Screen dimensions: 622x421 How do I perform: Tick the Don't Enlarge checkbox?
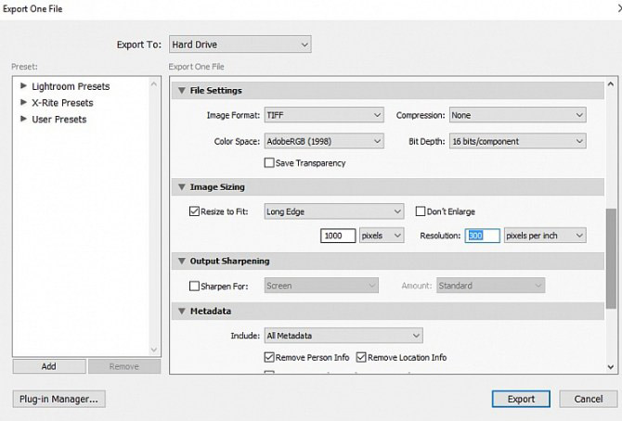(421, 211)
